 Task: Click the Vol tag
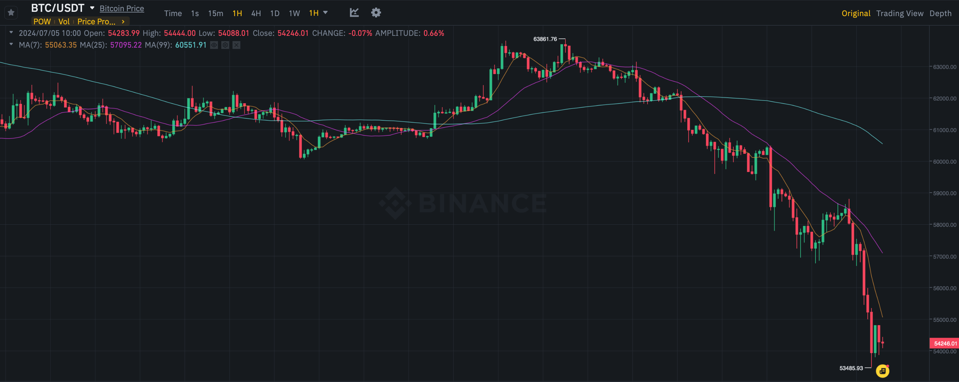click(64, 22)
